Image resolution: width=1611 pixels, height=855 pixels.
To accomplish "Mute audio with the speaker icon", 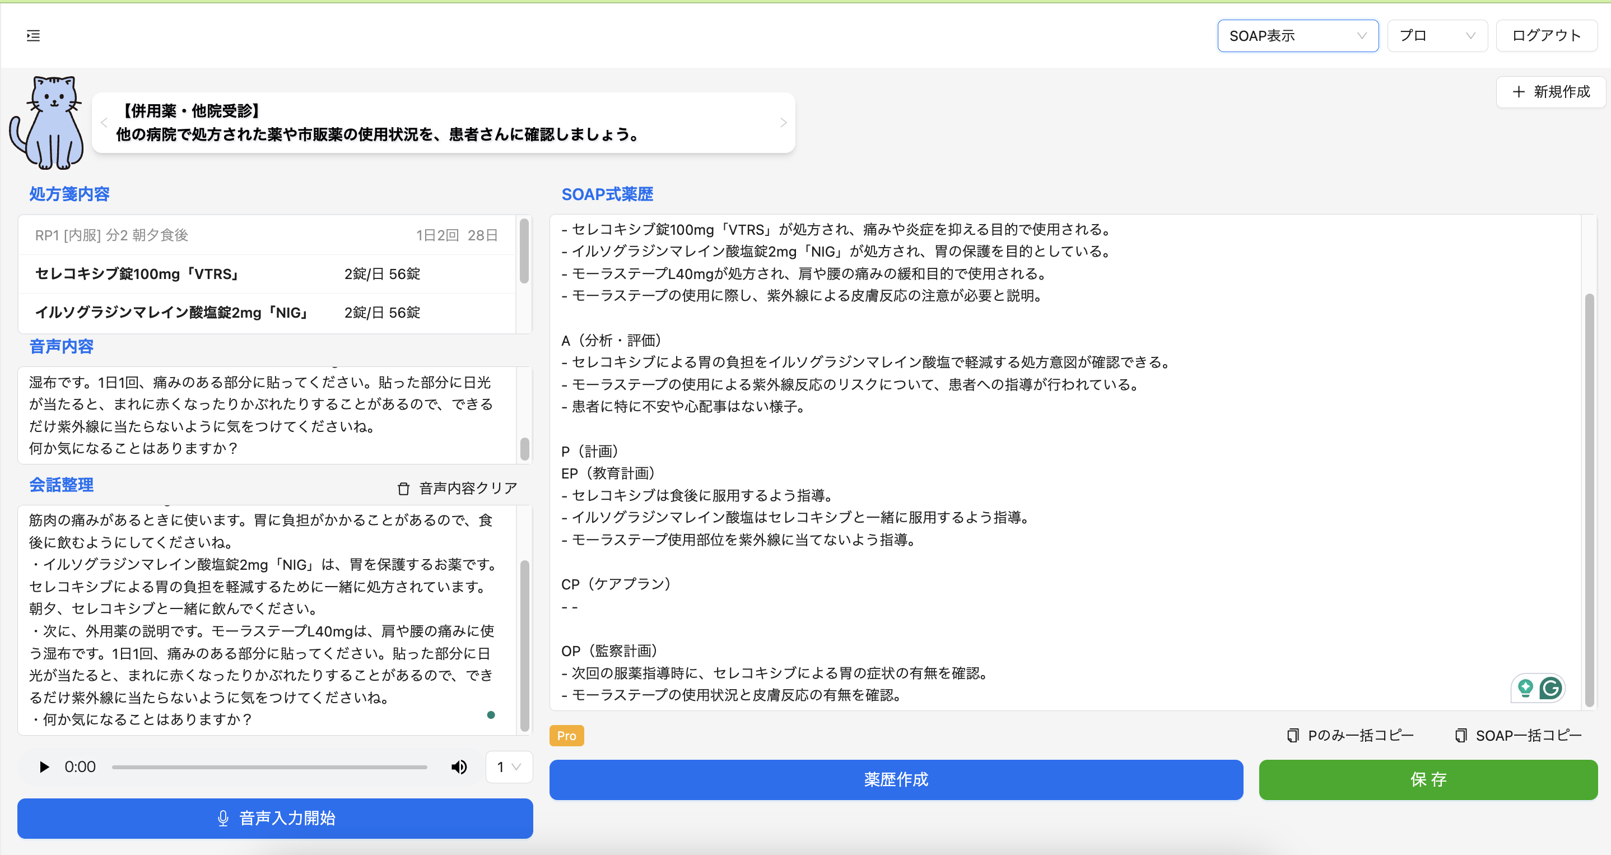I will coord(459,766).
